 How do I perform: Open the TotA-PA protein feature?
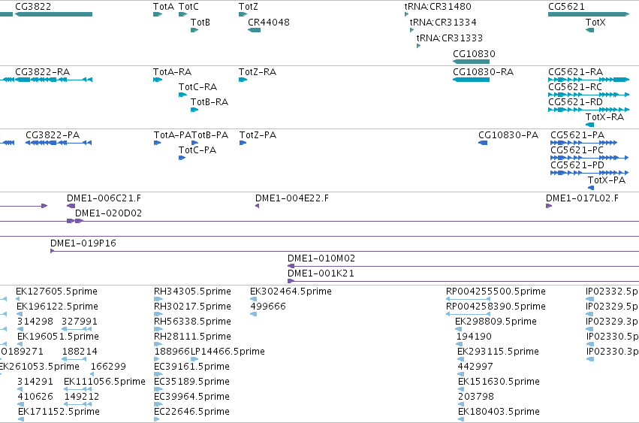[157, 143]
